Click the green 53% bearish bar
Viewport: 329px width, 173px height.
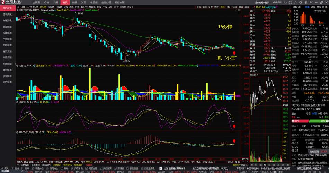click(x=319, y=121)
